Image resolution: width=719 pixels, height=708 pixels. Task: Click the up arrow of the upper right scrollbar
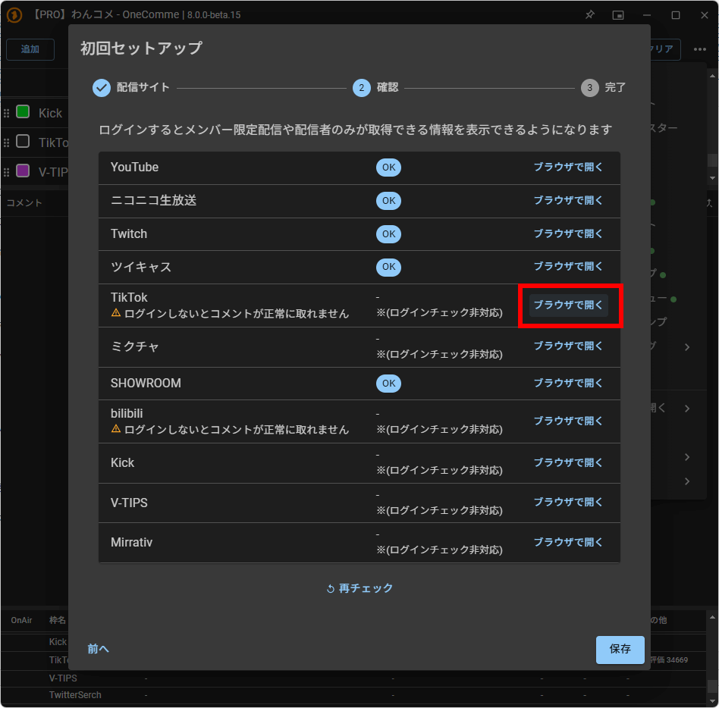point(712,76)
